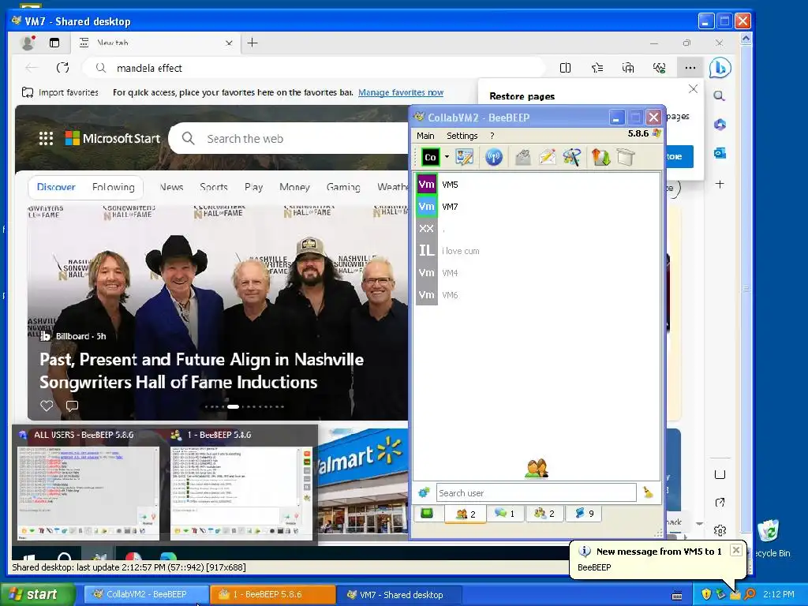The width and height of the screenshot is (808, 606).
Task: Select offline user VM6
Action: point(537,295)
